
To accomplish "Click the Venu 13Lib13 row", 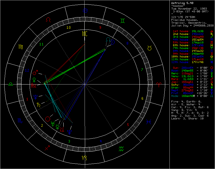I will 192,76.
